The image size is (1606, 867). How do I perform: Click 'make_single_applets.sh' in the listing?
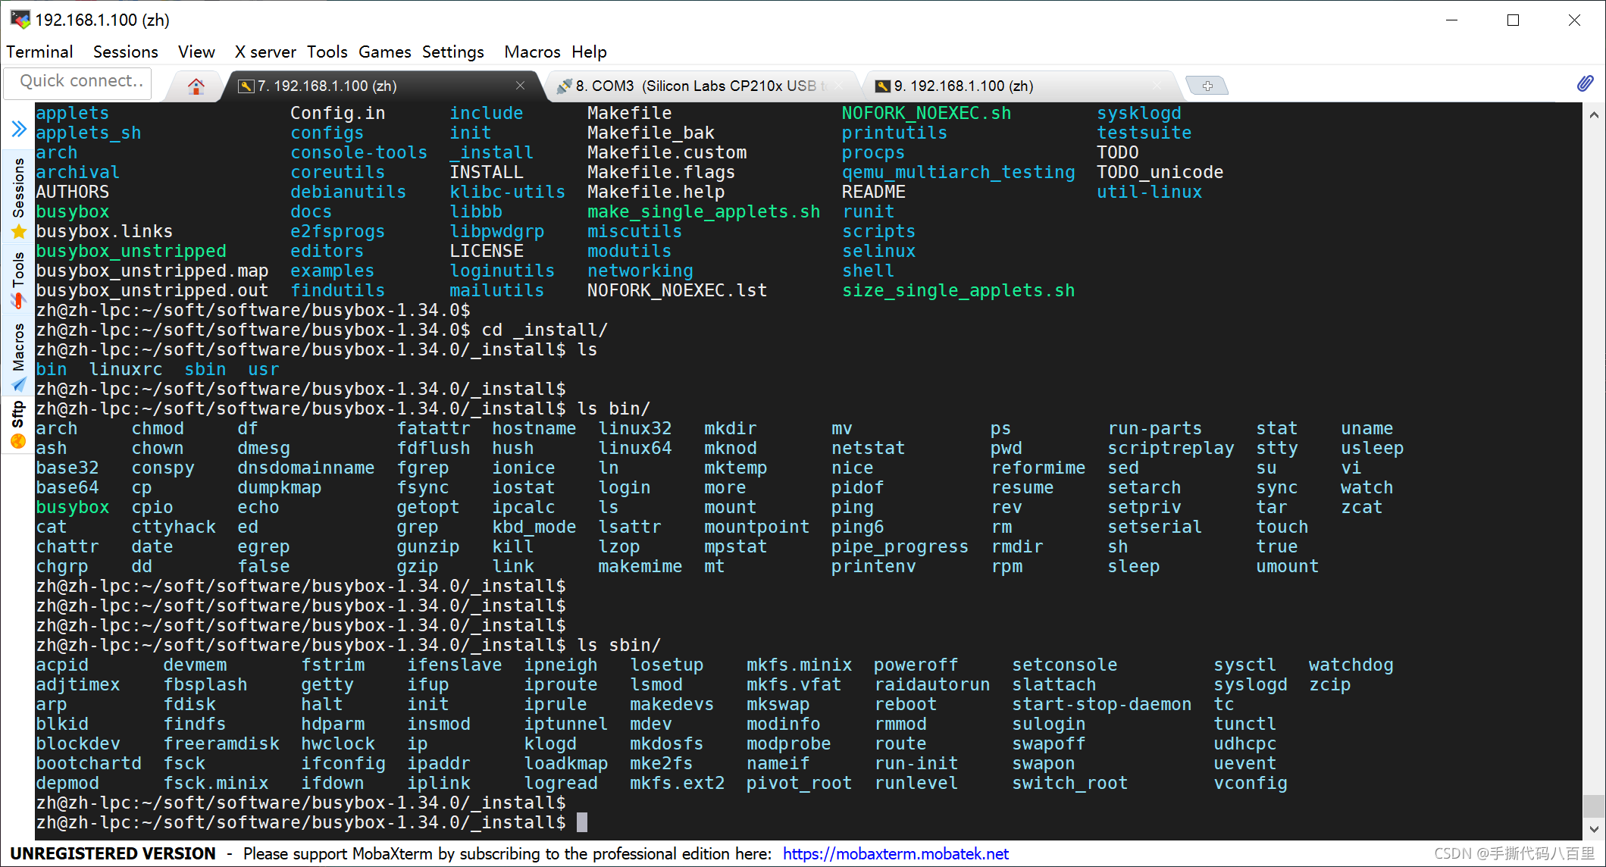click(703, 211)
